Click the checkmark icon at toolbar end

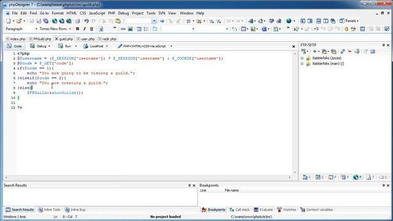click(387, 29)
